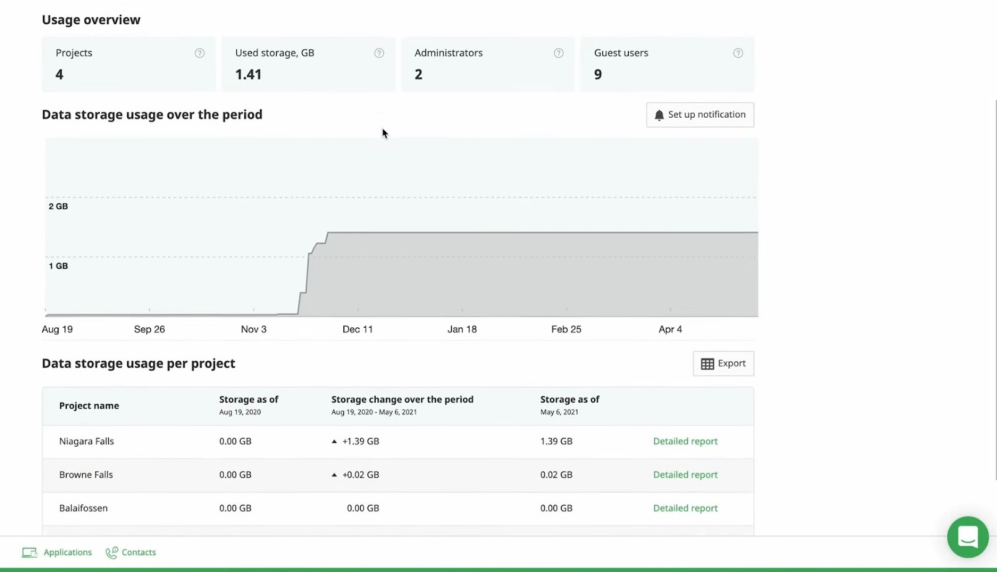Open the Applications footer link
This screenshot has width=997, height=572.
click(x=67, y=553)
